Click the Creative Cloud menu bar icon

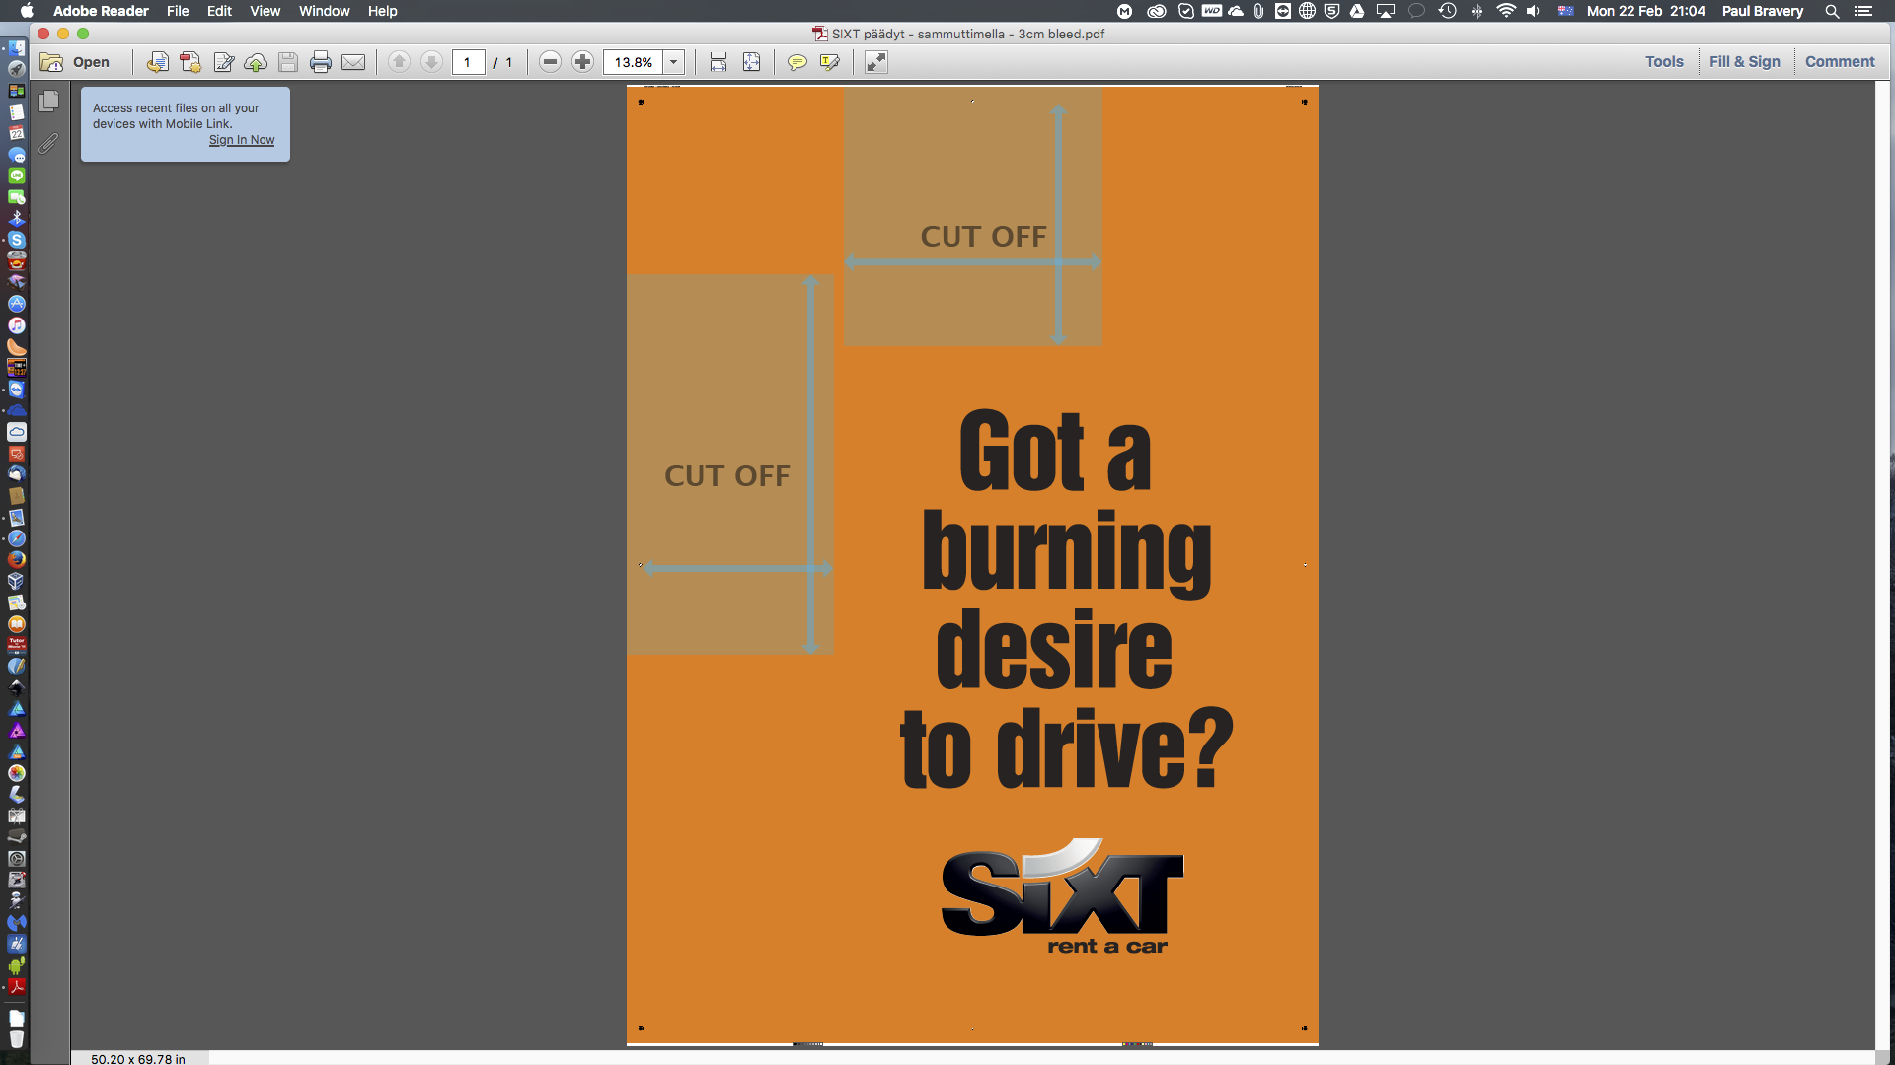click(1157, 11)
